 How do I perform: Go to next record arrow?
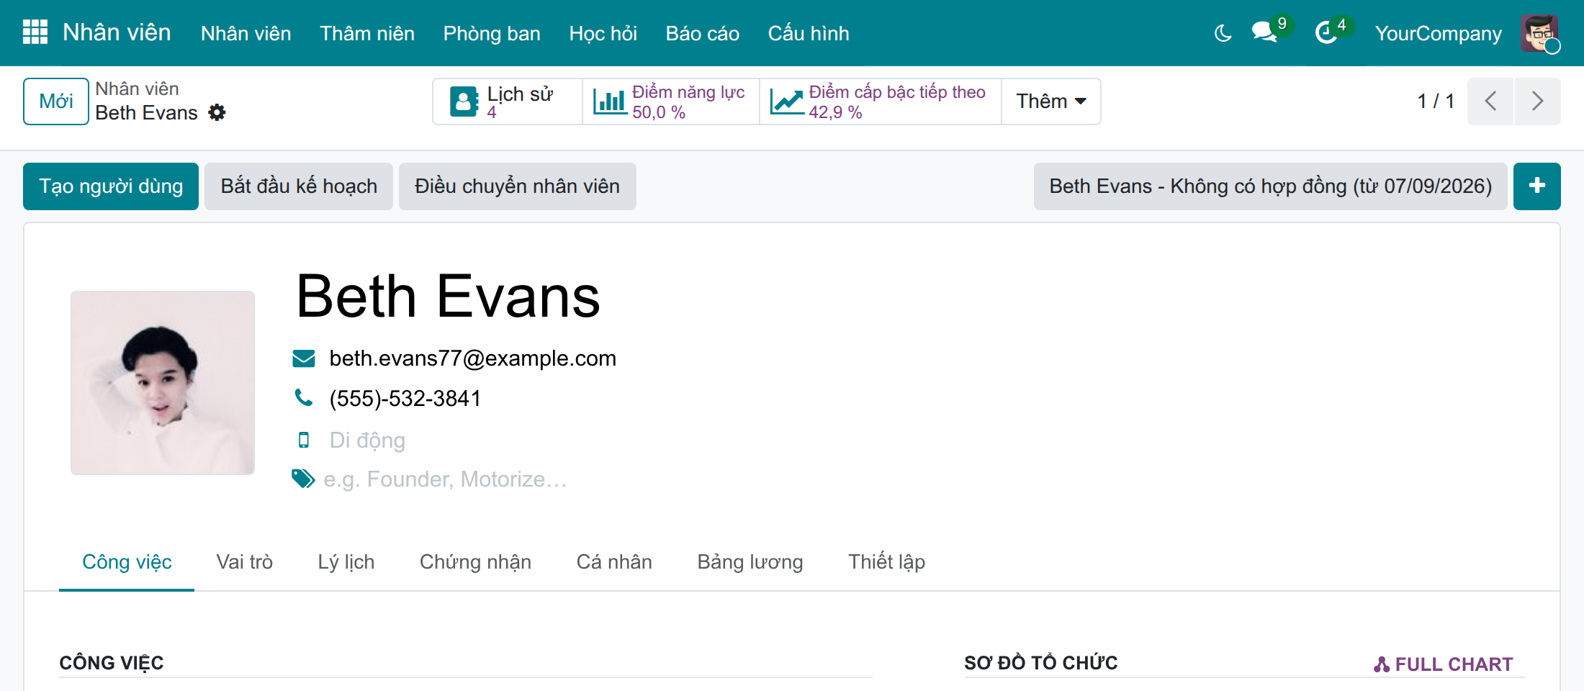1537,101
